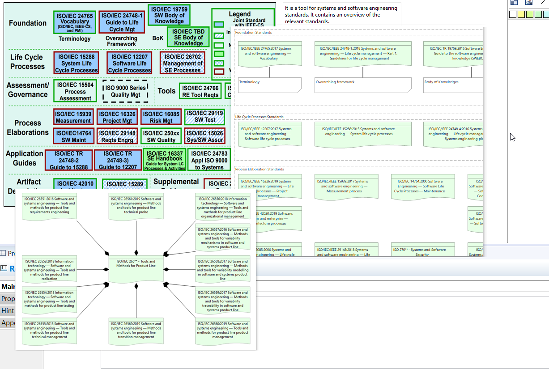Select the white color swatch
The height and width of the screenshot is (369, 549).
tap(513, 14)
